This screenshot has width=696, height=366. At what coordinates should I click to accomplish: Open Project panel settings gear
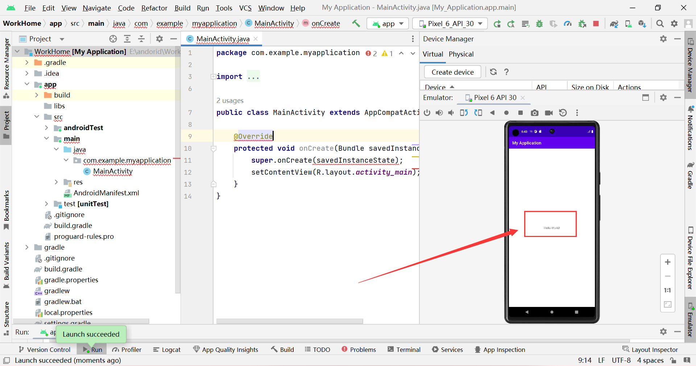(x=159, y=39)
